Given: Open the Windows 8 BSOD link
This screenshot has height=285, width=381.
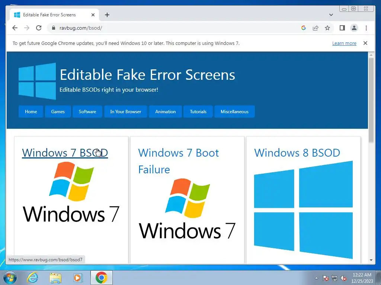Looking at the screenshot, I should click(x=297, y=153).
